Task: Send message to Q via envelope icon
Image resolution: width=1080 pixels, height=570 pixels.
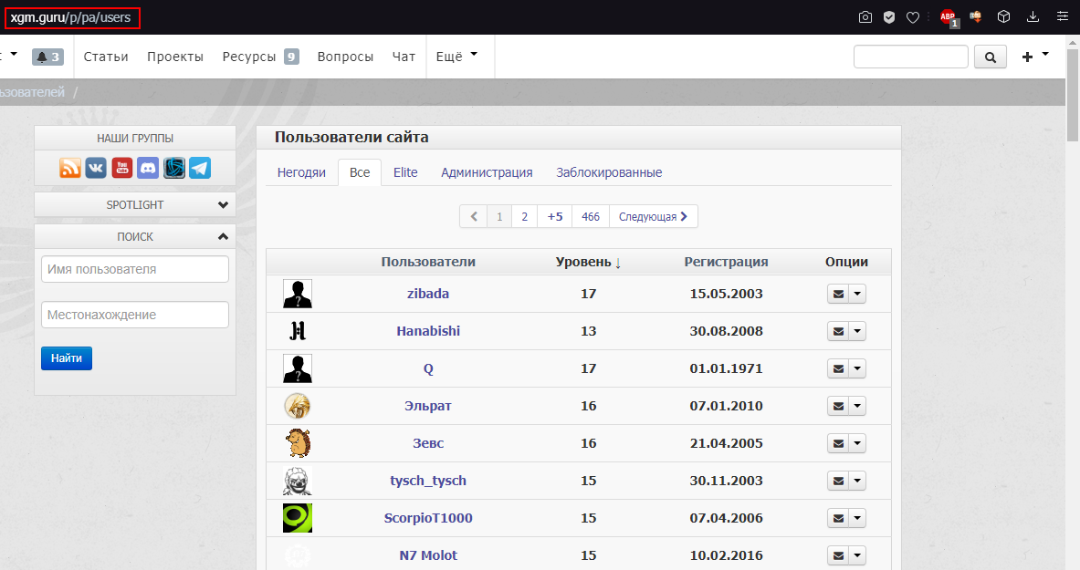Action: click(x=838, y=368)
